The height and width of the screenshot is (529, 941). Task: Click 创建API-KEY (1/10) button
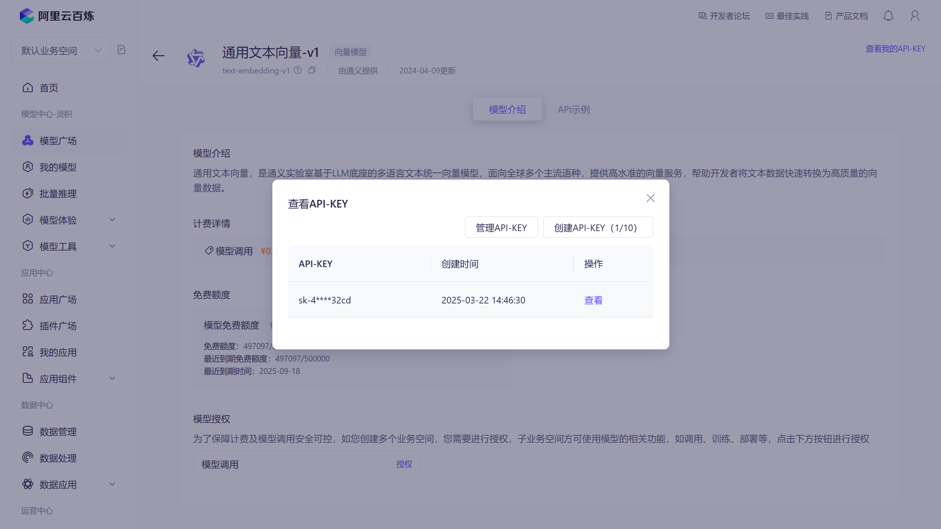point(598,227)
